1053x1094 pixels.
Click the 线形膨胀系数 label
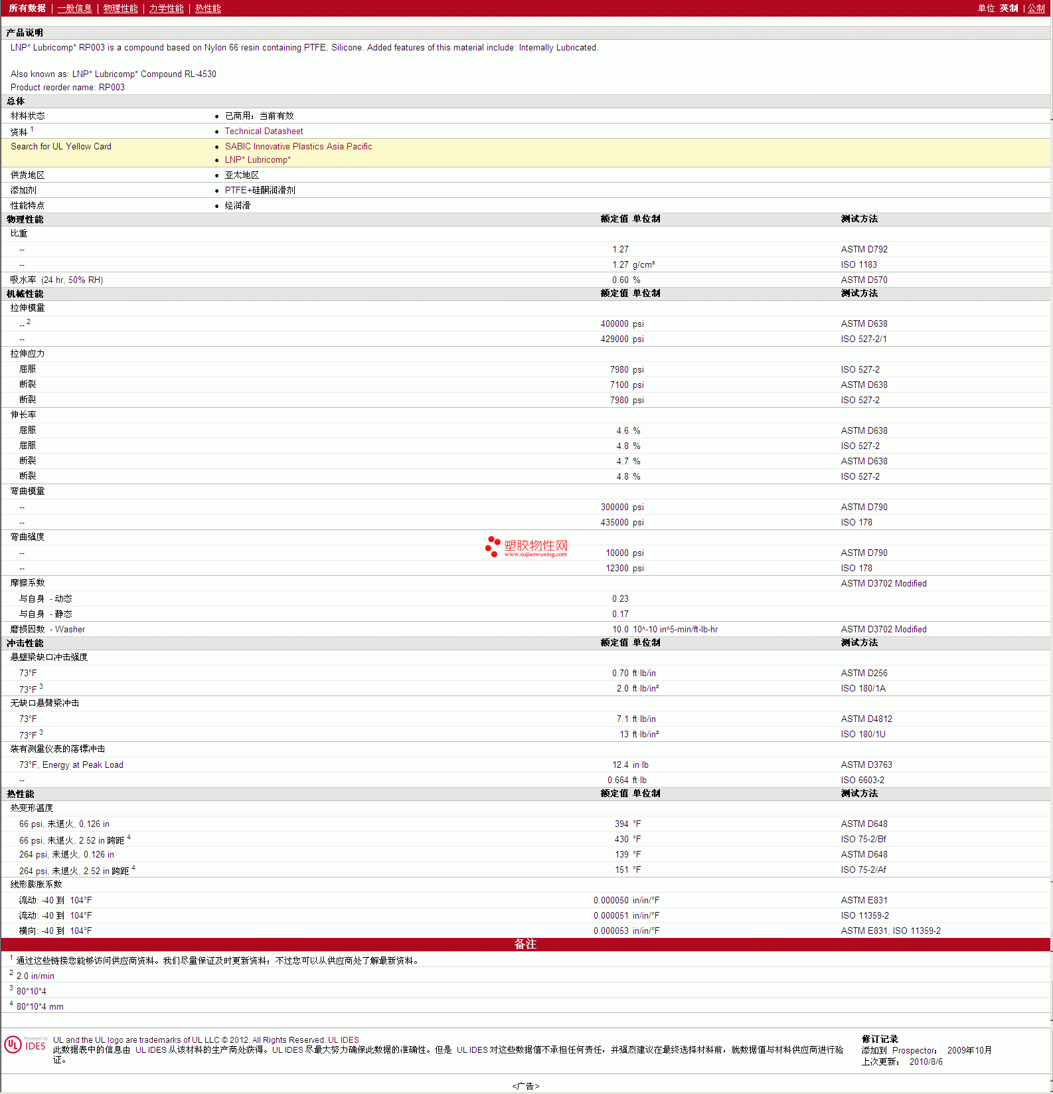pos(36,885)
